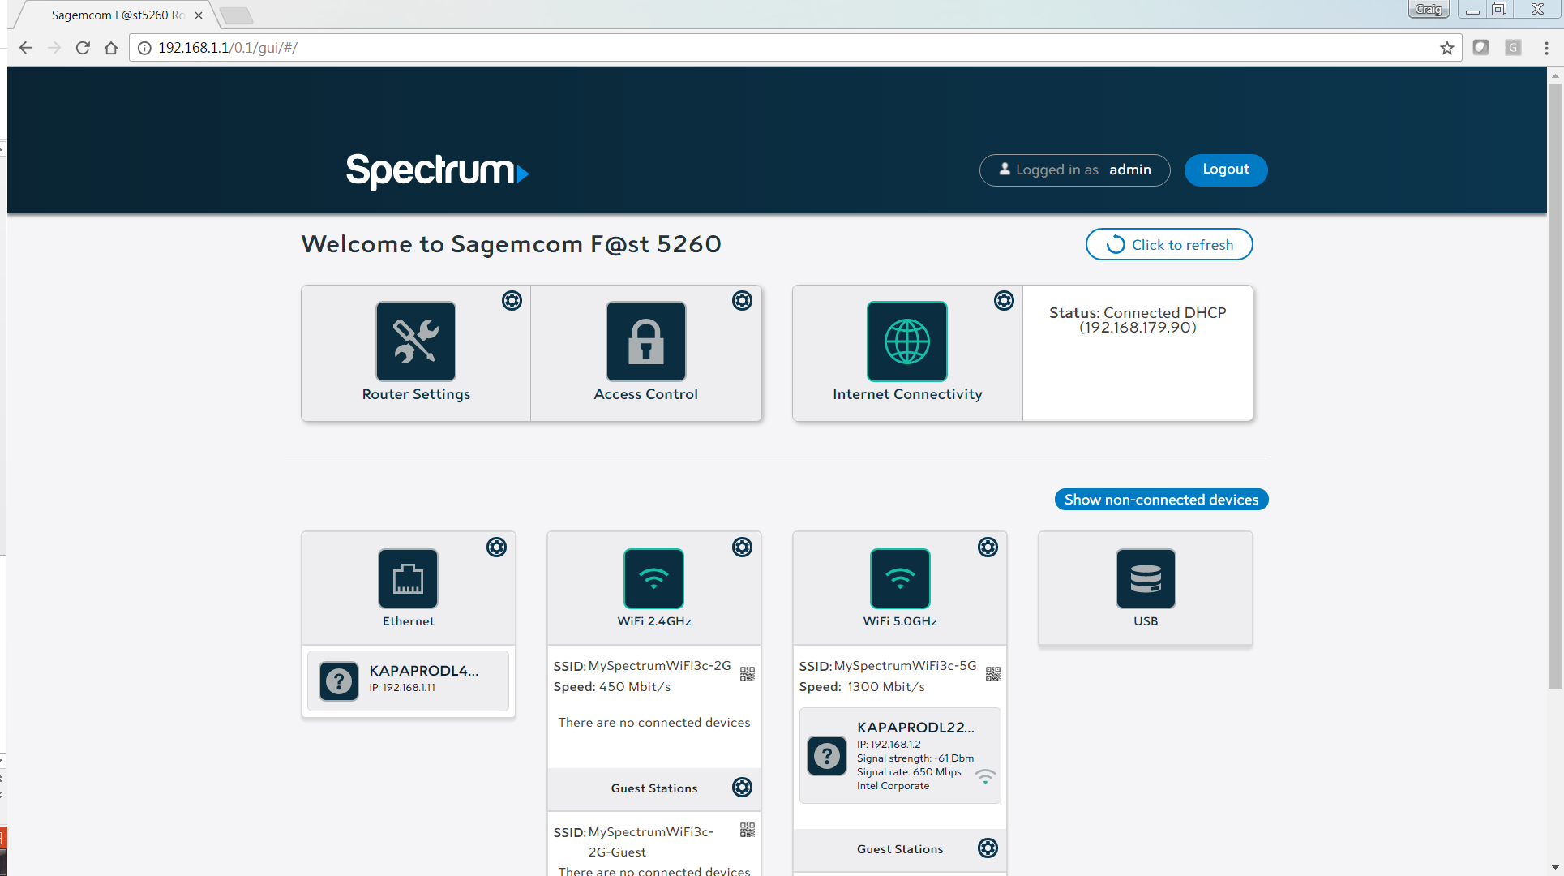Click gear icon on WiFi 5.0GHz card
Image resolution: width=1564 pixels, height=876 pixels.
tap(988, 547)
